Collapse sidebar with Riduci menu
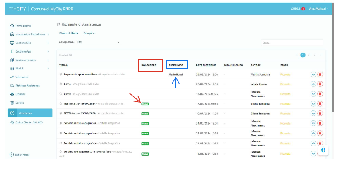Viewport: 342px width, 182px height. 20,155
